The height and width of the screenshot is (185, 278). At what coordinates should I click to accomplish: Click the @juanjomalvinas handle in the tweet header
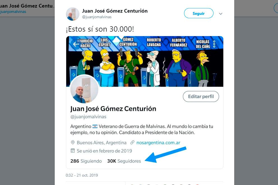pyautogui.click(x=97, y=17)
